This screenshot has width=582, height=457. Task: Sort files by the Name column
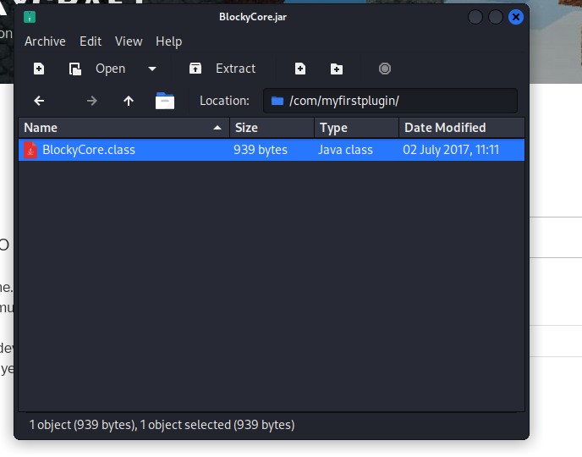pyautogui.click(x=118, y=128)
